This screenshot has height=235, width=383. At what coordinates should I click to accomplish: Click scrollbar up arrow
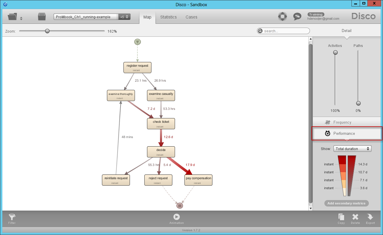click(311, 39)
